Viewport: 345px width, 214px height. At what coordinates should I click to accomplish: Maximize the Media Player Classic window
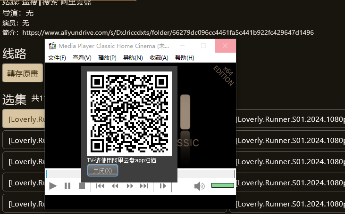pyautogui.click(x=203, y=46)
